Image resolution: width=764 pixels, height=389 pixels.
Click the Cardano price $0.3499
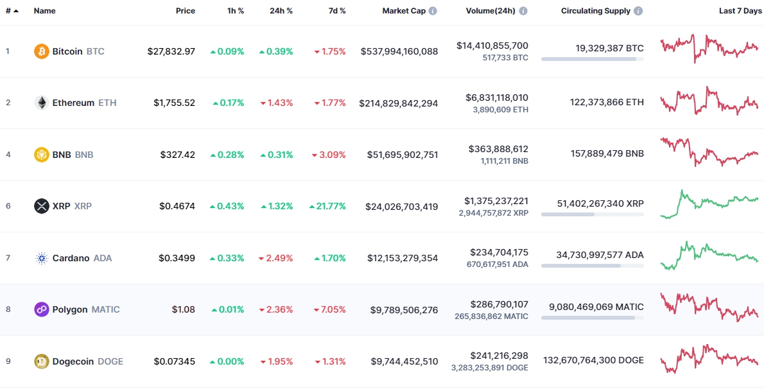click(x=177, y=258)
